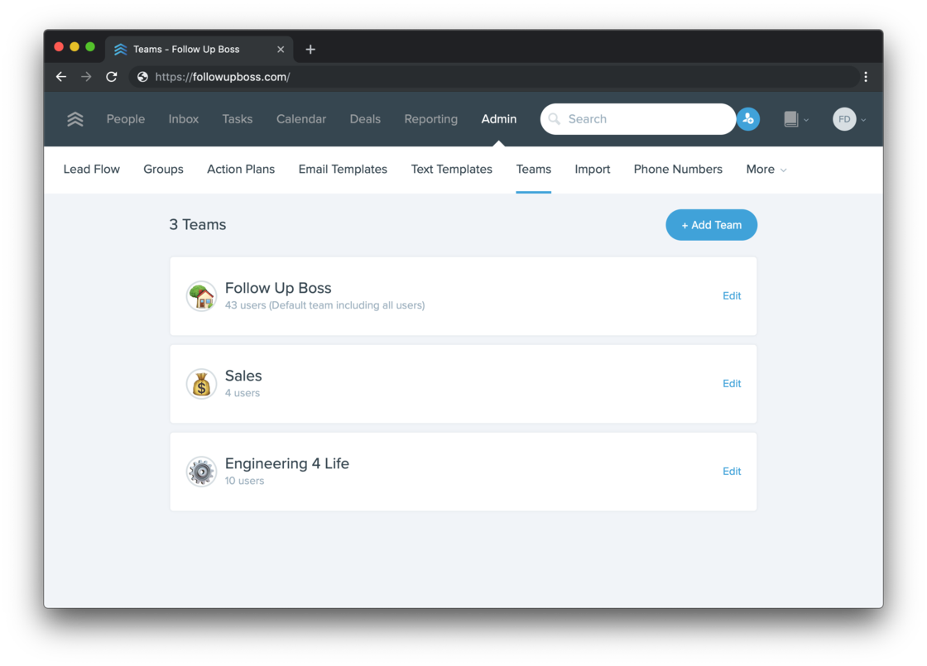Click the browser address bar URL
This screenshot has width=927, height=666.
click(223, 77)
